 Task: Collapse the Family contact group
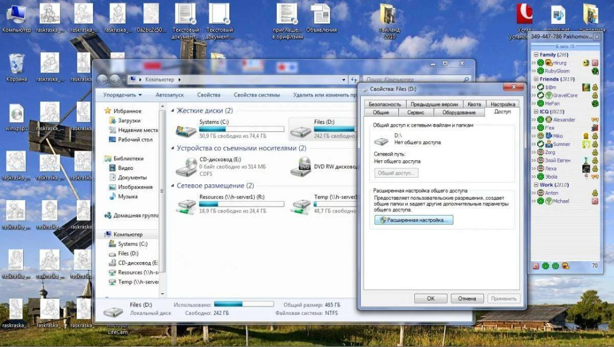click(536, 55)
